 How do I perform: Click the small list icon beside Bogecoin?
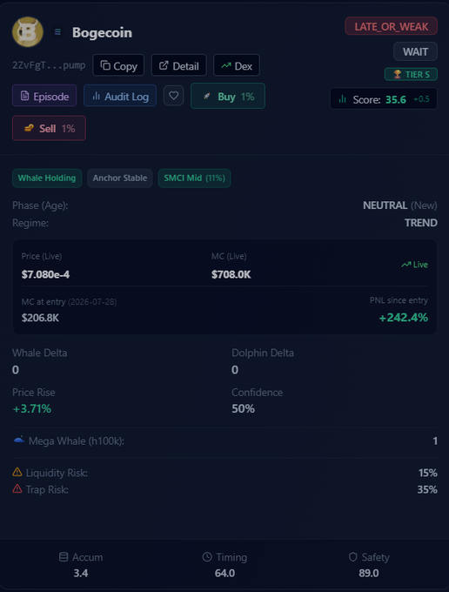57,32
